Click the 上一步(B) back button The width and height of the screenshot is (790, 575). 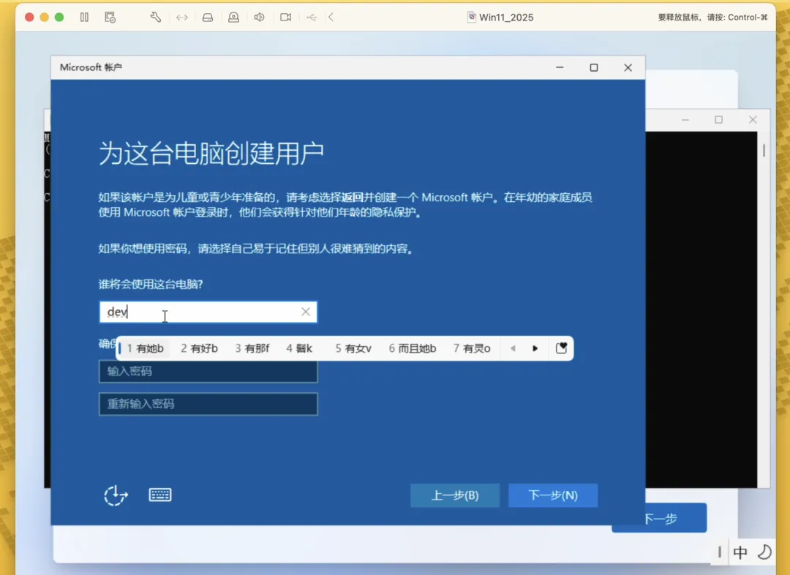click(455, 495)
